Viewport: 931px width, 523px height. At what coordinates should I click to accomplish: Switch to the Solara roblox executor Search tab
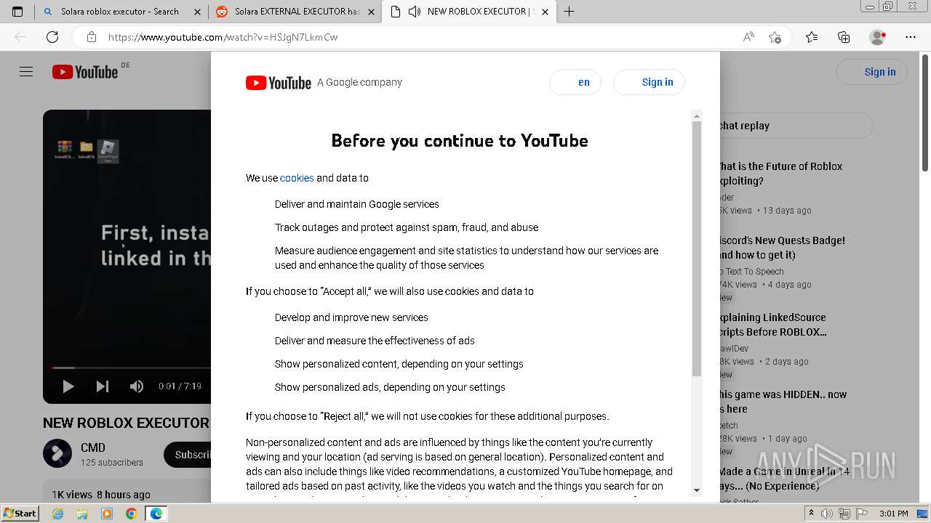click(121, 12)
